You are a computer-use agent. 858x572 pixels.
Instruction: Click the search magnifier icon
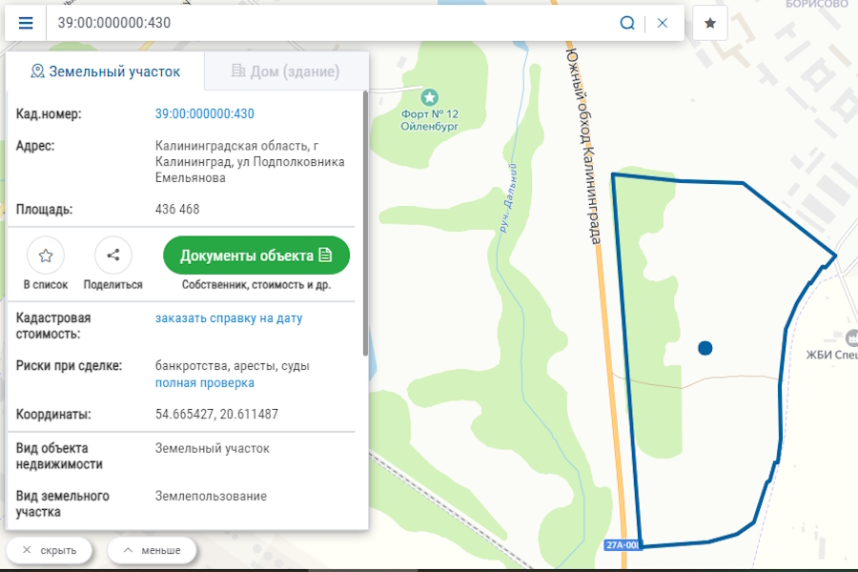coord(627,22)
